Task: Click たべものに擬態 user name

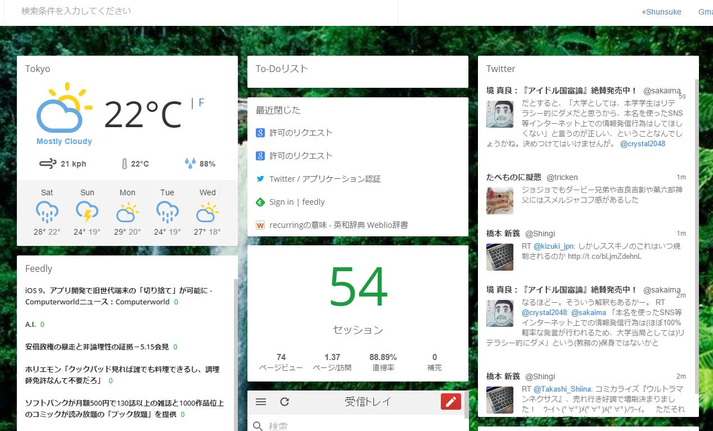Action: (x=514, y=177)
